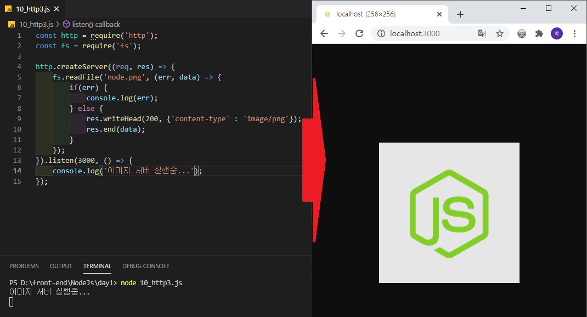Click the Node.js favicon on the Chrome tab

tap(328, 14)
